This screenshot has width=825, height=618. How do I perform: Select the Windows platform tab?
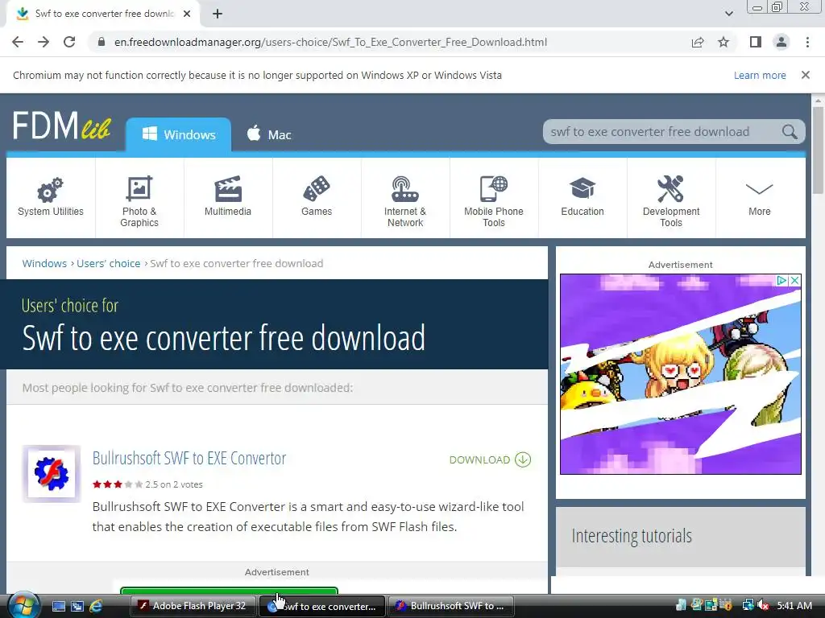(178, 134)
